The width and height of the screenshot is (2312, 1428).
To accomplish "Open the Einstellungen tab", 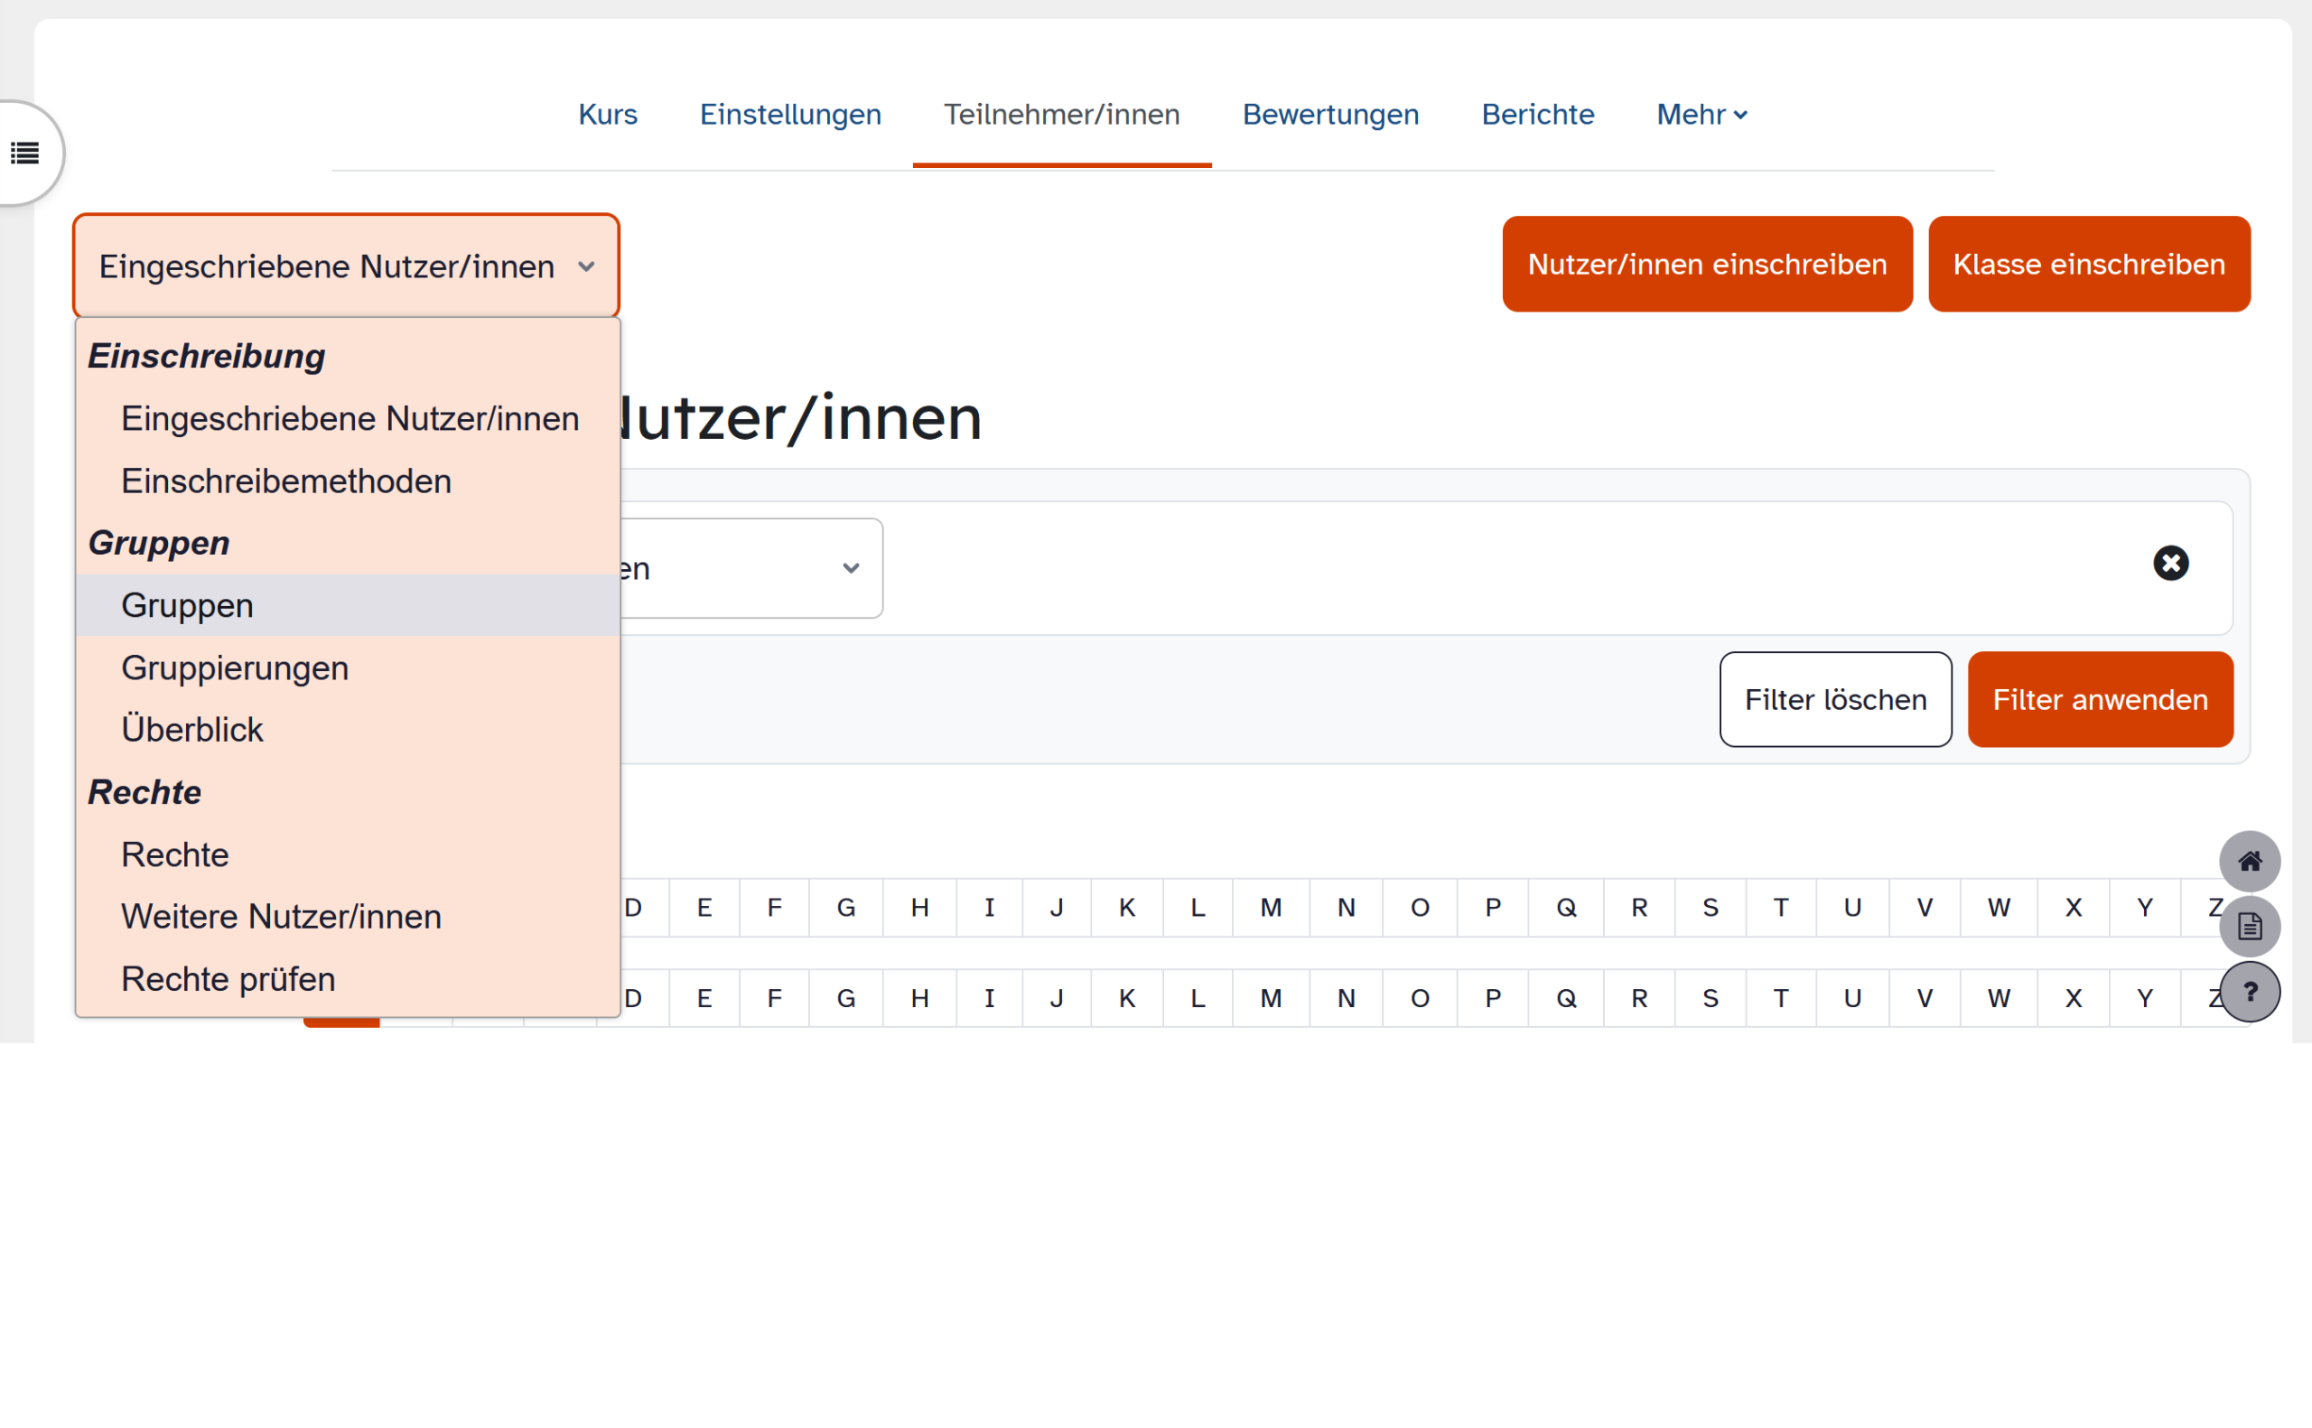I will pyautogui.click(x=790, y=115).
